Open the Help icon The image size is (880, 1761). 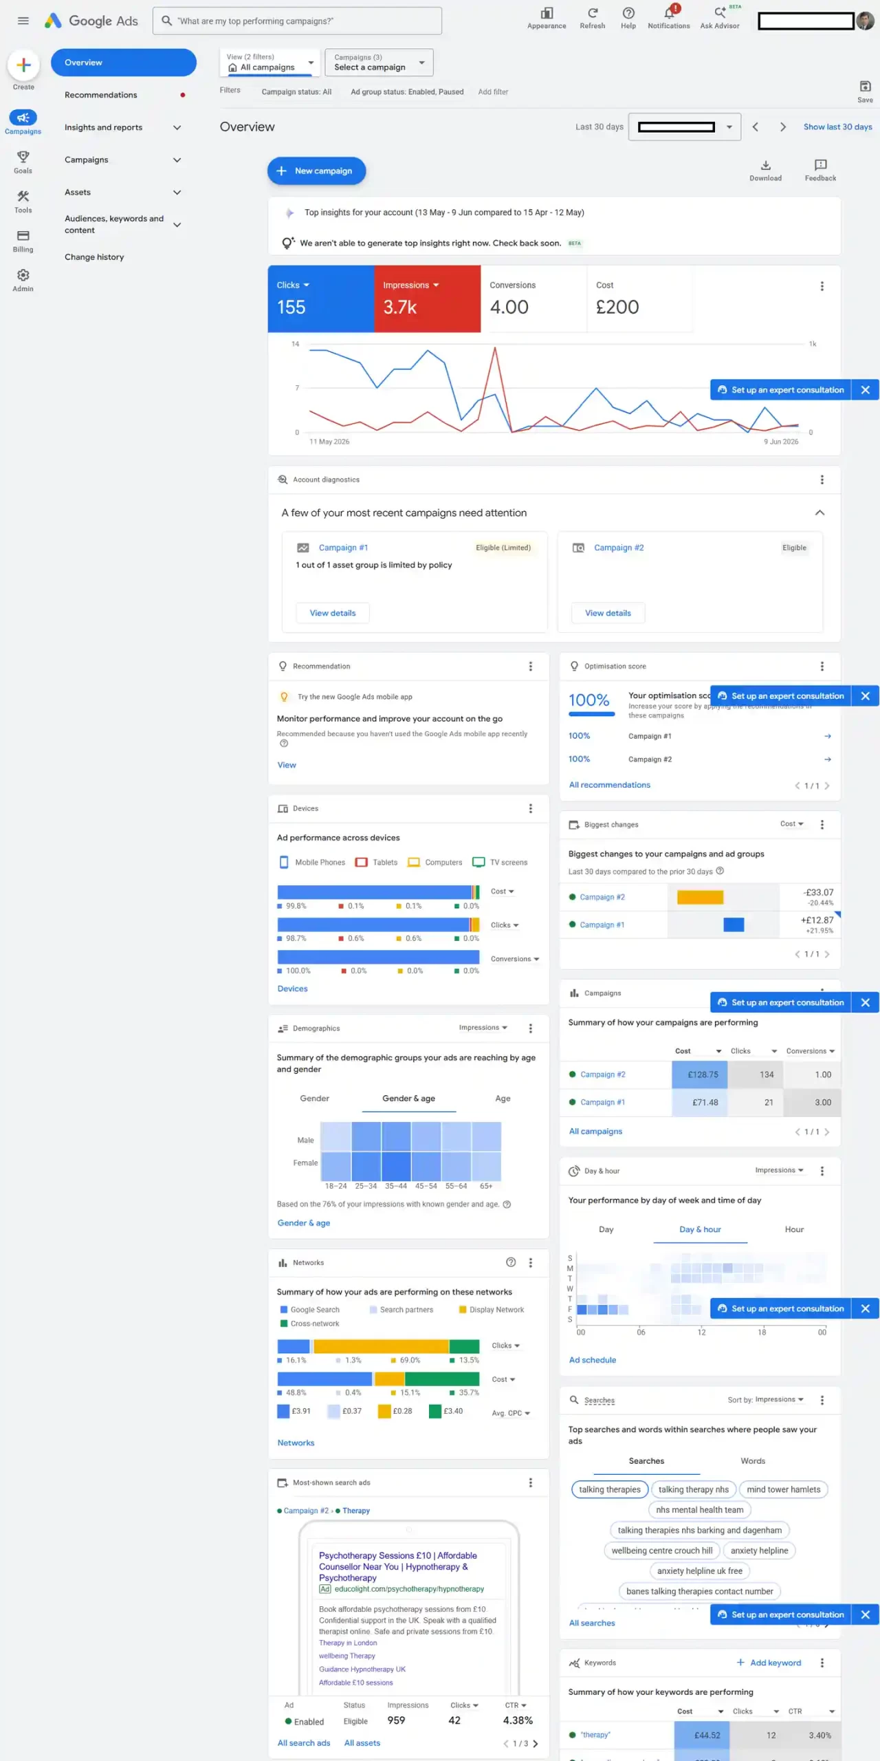tap(628, 18)
